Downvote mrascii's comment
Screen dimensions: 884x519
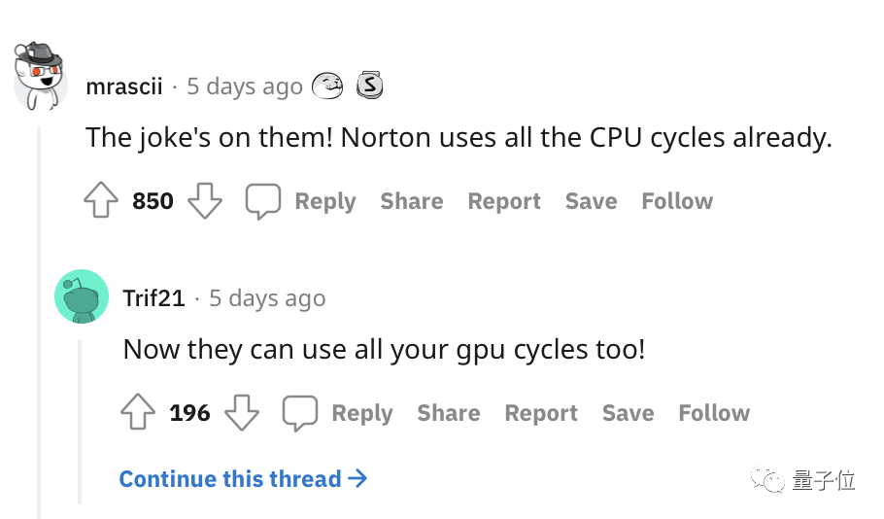pos(204,201)
